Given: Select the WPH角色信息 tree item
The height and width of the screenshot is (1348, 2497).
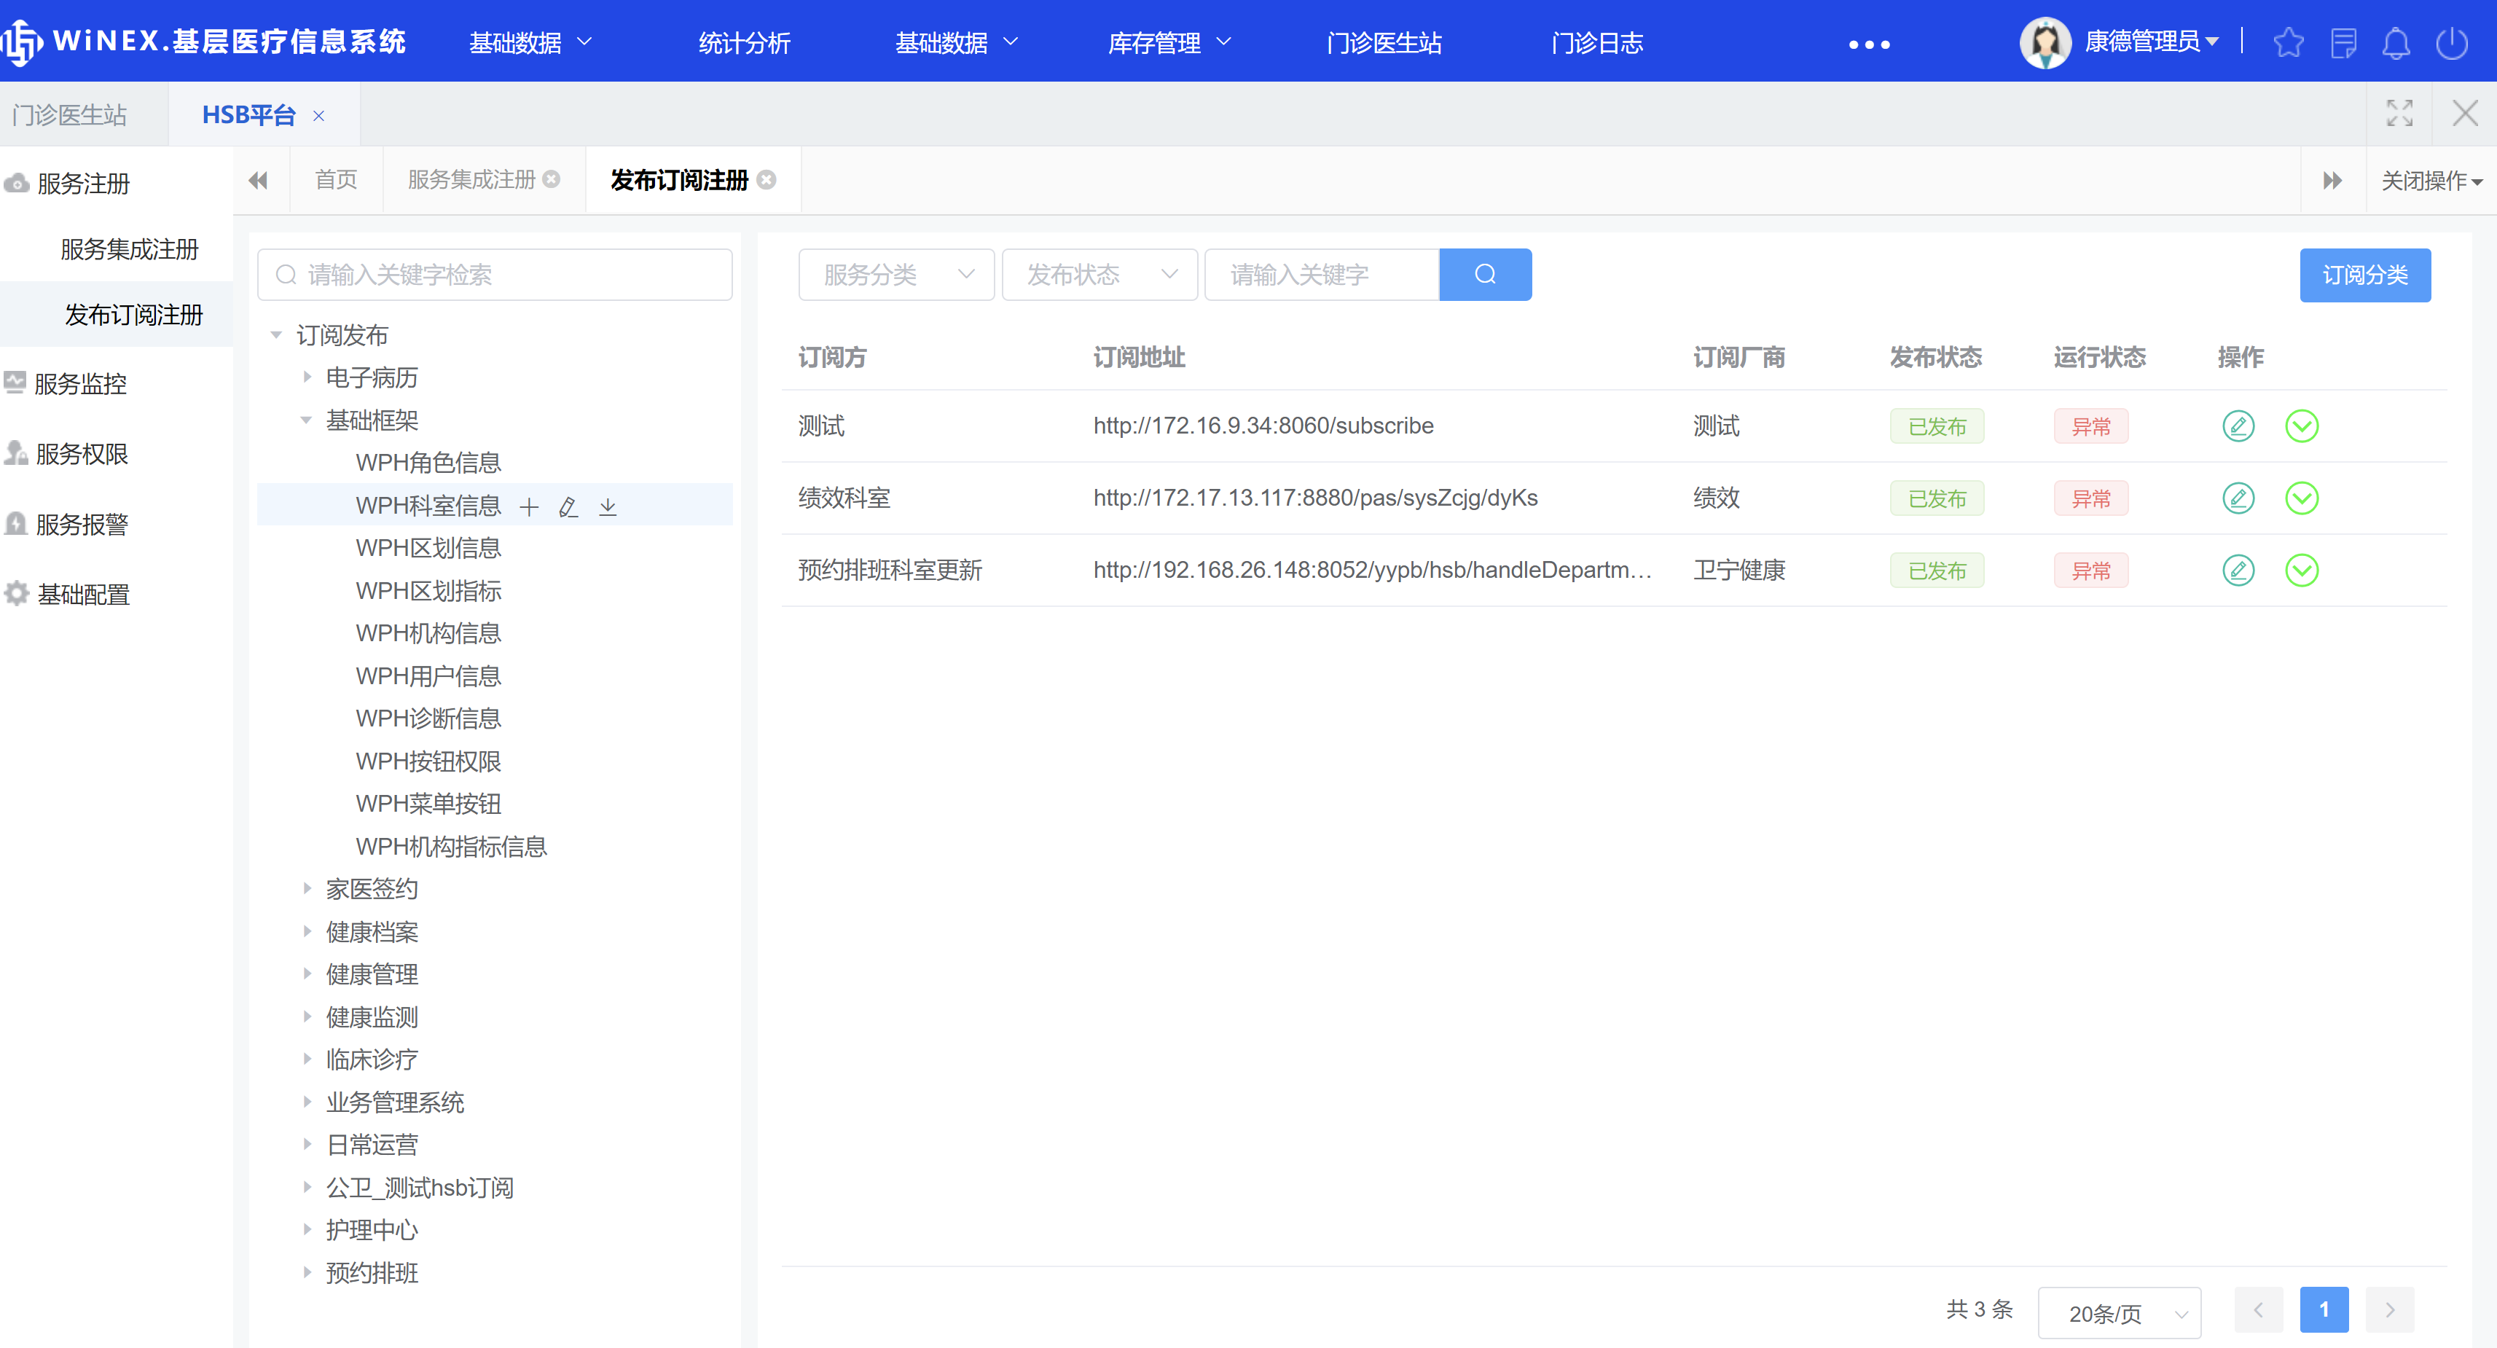Looking at the screenshot, I should tap(428, 462).
